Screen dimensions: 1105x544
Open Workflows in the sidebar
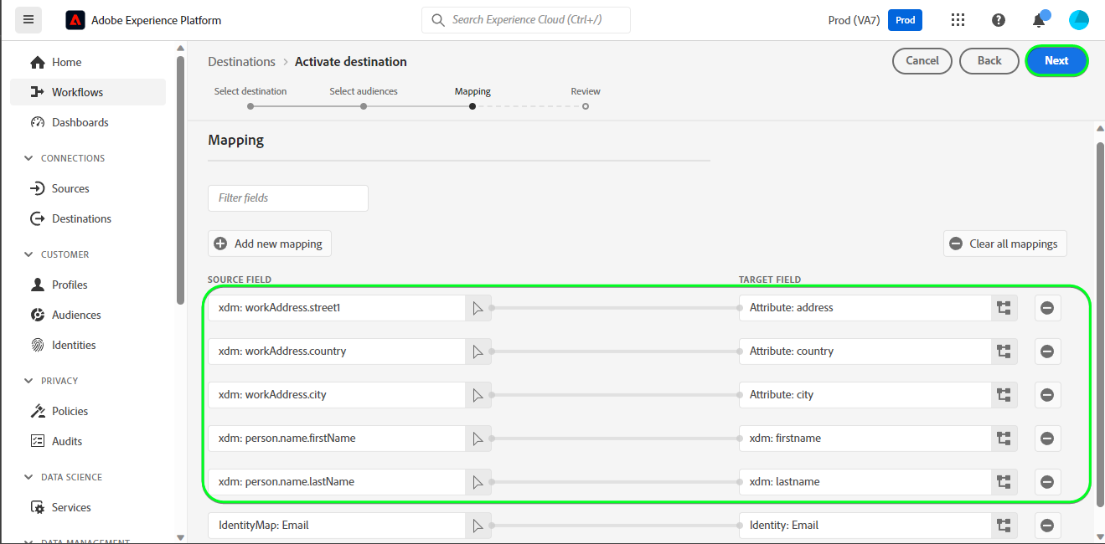[x=88, y=92]
